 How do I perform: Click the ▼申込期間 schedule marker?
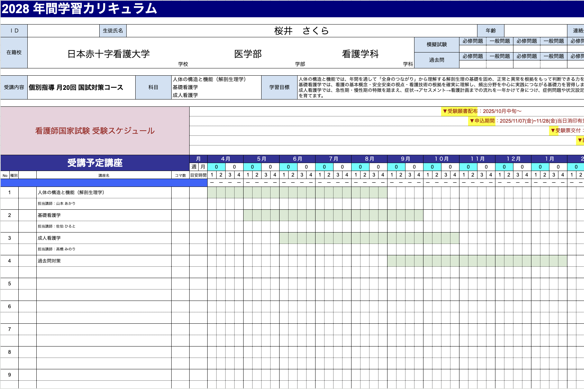pos(482,121)
